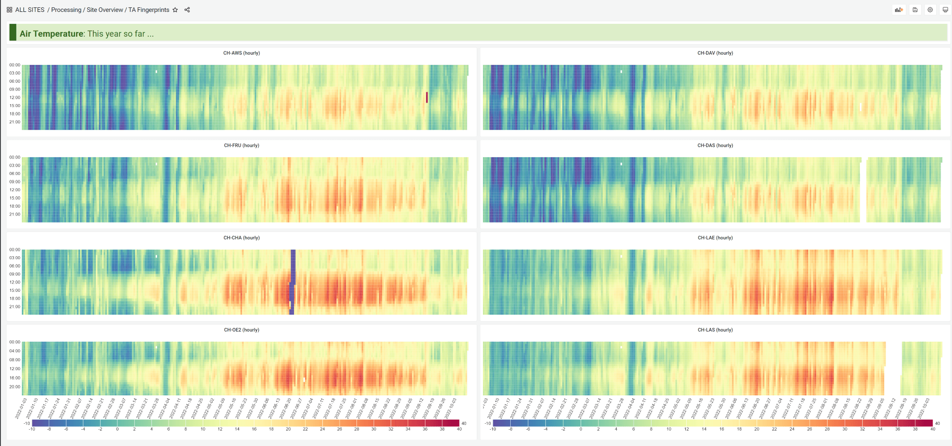Click the purple outlier column in CH-CHA heatmap

293,281
